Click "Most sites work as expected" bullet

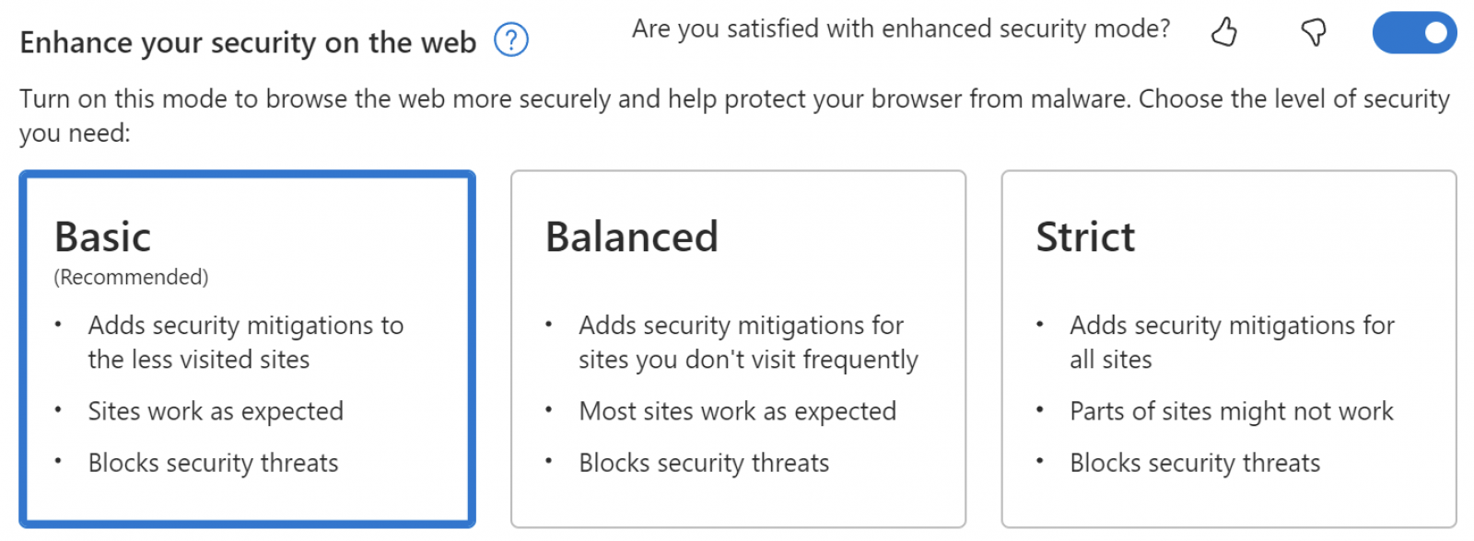[737, 411]
